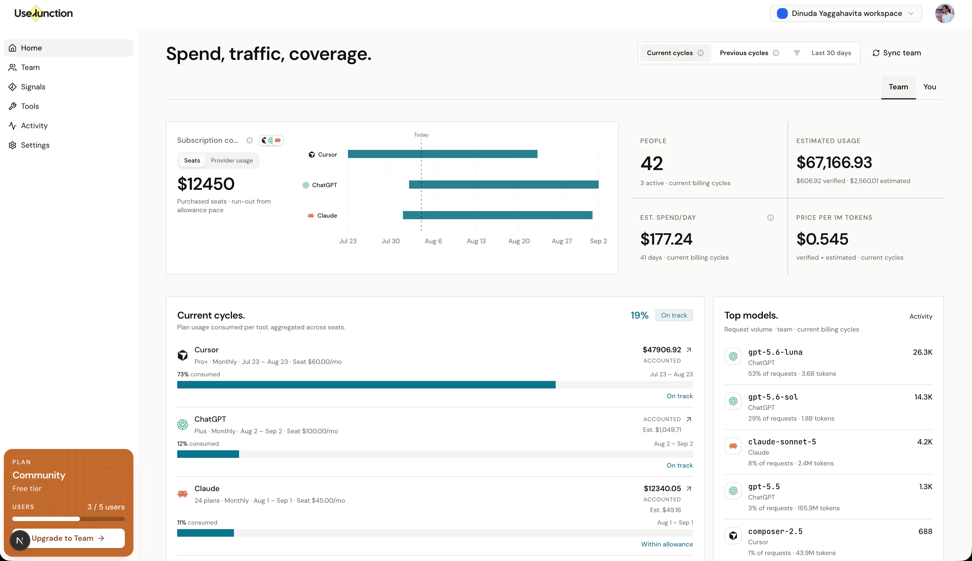Click the $67,166.93 estimated usage value
This screenshot has height=561, width=972.
coord(834,163)
